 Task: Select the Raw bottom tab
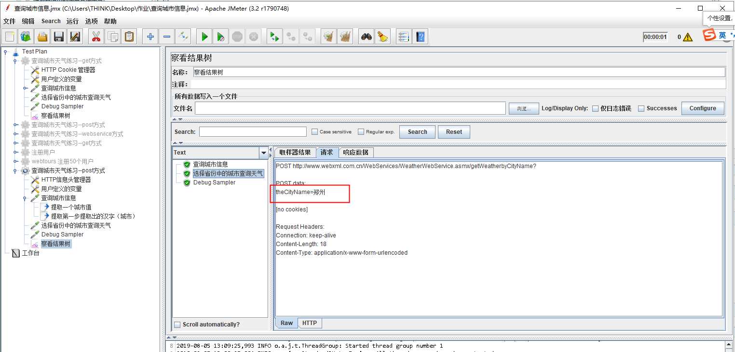tap(287, 323)
